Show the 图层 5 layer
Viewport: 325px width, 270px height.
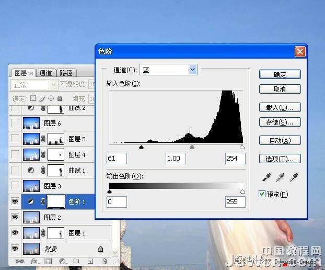(15, 139)
